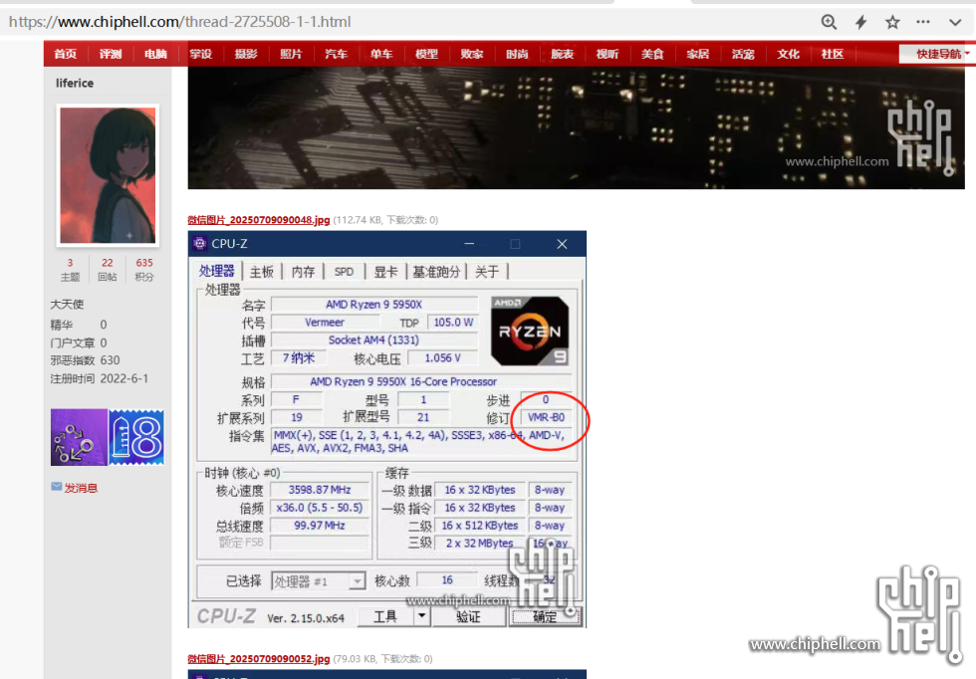
Task: View the user's 22 回帖 replies count
Action: click(108, 270)
